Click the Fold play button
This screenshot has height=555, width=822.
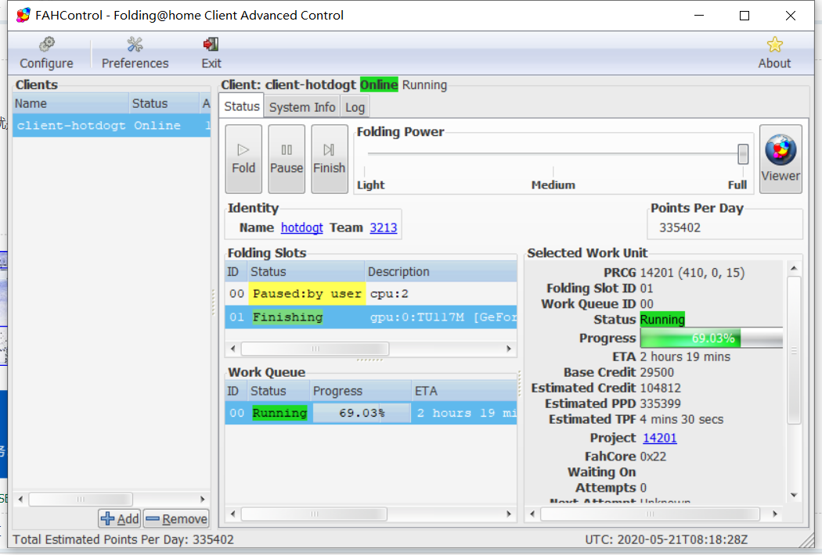tap(243, 159)
